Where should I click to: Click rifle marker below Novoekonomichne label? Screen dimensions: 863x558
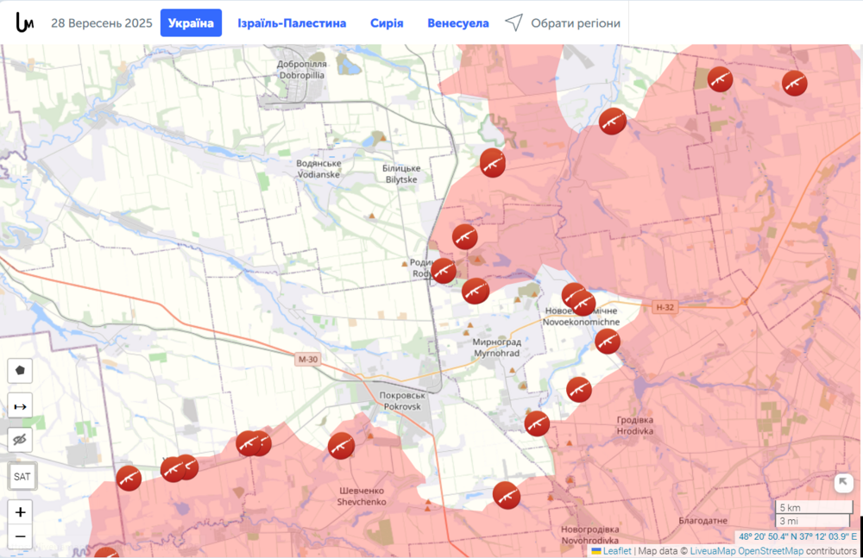608,342
